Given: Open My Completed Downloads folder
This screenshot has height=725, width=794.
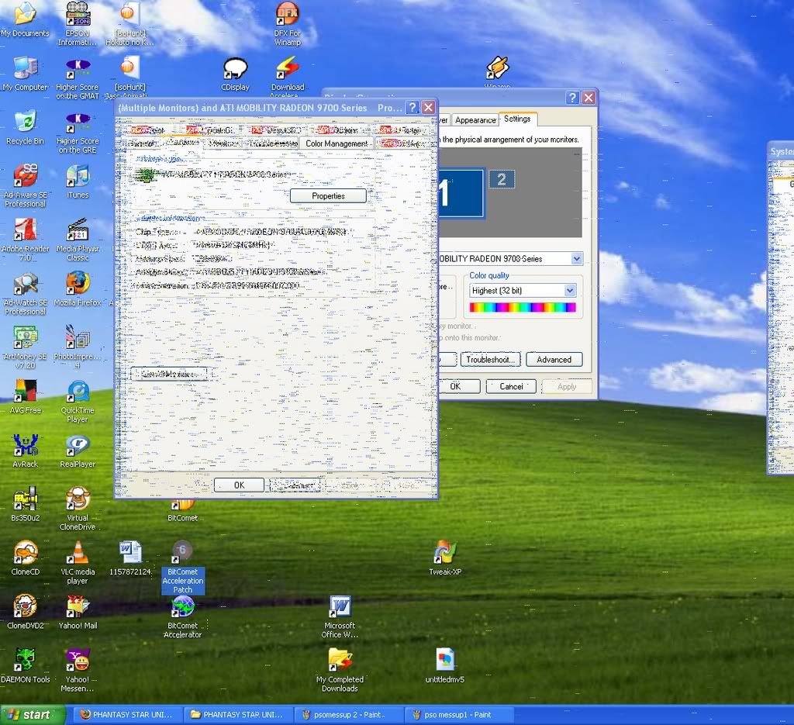Looking at the screenshot, I should click(x=340, y=670).
